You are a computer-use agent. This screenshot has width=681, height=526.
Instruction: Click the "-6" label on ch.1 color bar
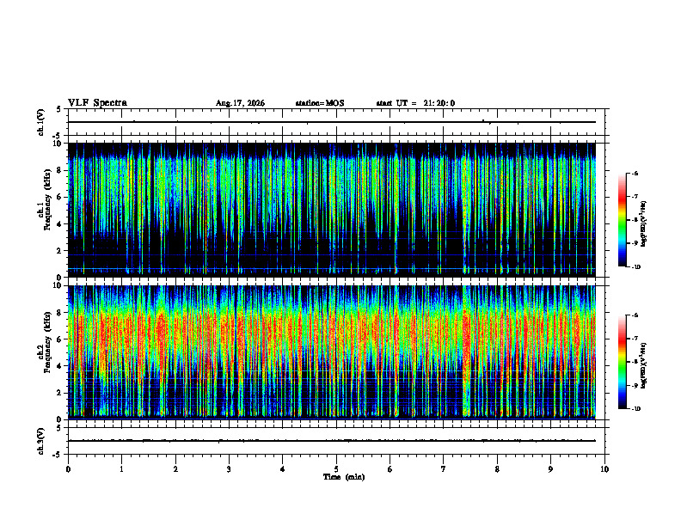pos(635,173)
